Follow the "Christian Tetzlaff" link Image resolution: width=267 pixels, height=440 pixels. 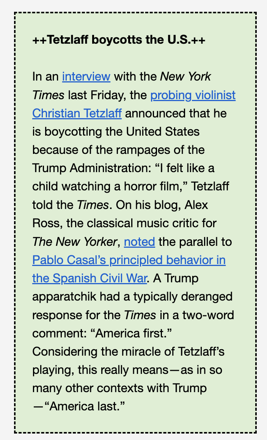(77, 113)
